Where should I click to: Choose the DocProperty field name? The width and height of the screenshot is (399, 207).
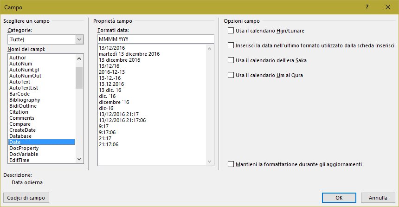[24, 148]
